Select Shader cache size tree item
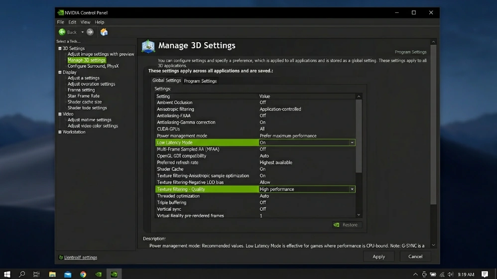497x279 pixels. (85, 102)
